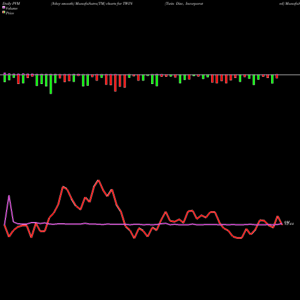Click the '(Twin Disc, Incorporat' company name text
Viewport: 300px width, 300px height.
pos(184,4)
